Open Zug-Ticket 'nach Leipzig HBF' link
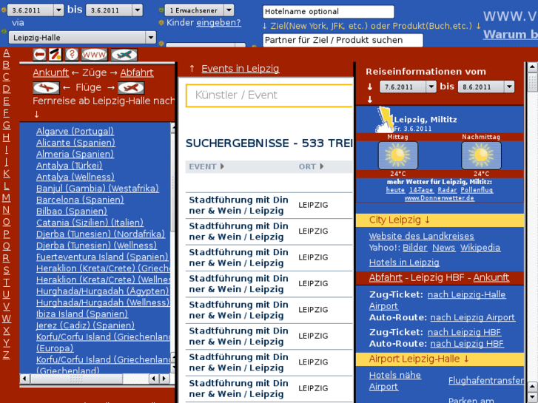This screenshot has width=538, height=403. click(x=465, y=332)
